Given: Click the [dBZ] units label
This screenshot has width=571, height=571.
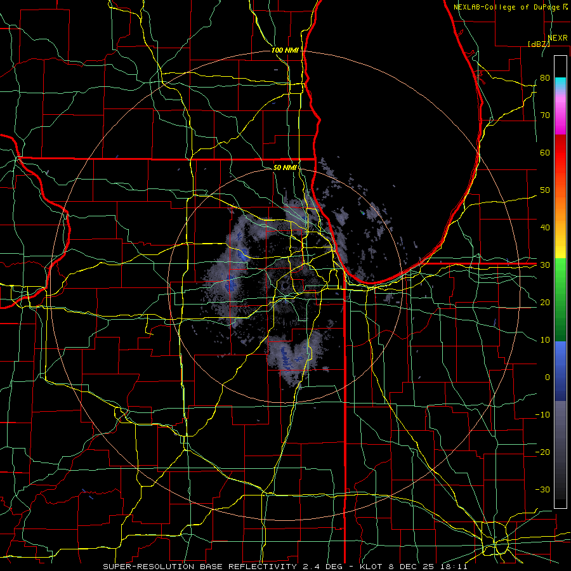Looking at the screenshot, I should (x=539, y=44).
